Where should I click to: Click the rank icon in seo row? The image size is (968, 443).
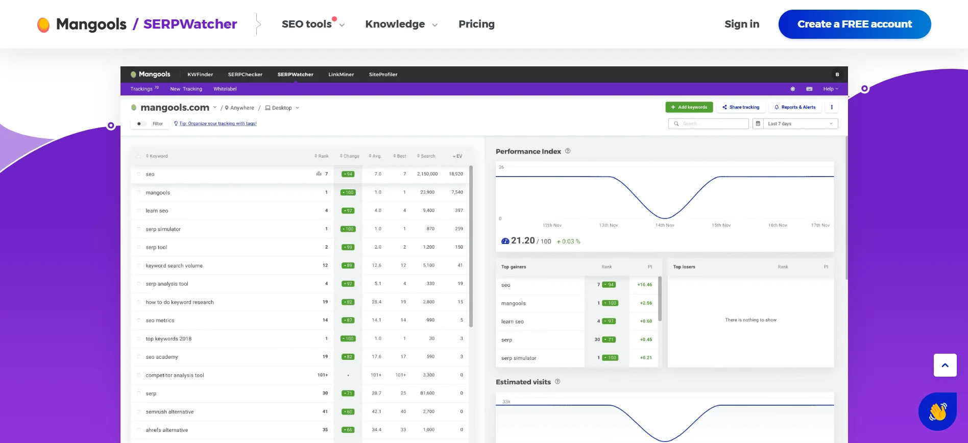(x=319, y=174)
